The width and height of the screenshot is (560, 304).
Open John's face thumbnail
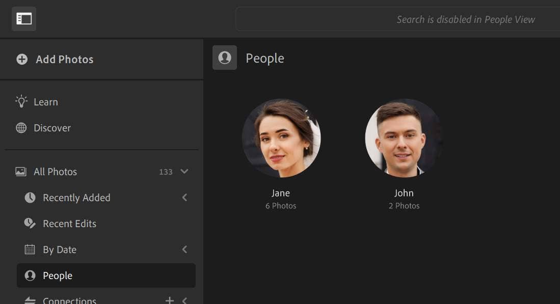404,138
